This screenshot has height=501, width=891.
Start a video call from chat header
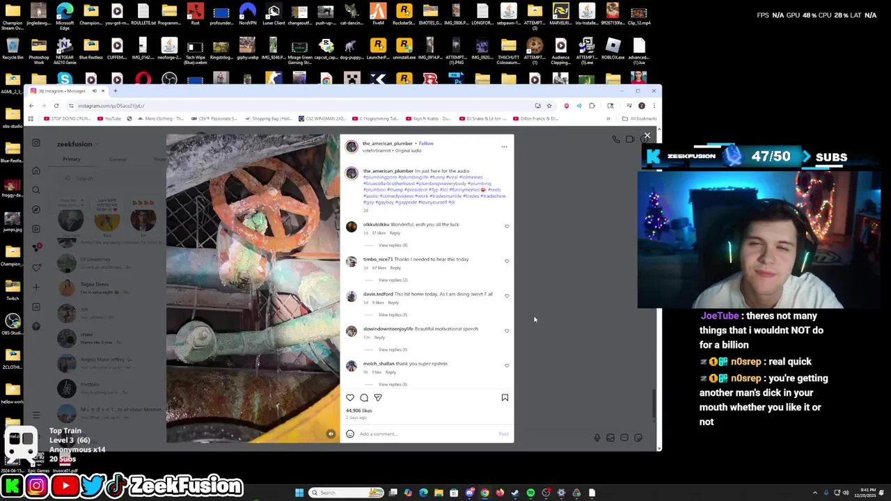(x=630, y=140)
